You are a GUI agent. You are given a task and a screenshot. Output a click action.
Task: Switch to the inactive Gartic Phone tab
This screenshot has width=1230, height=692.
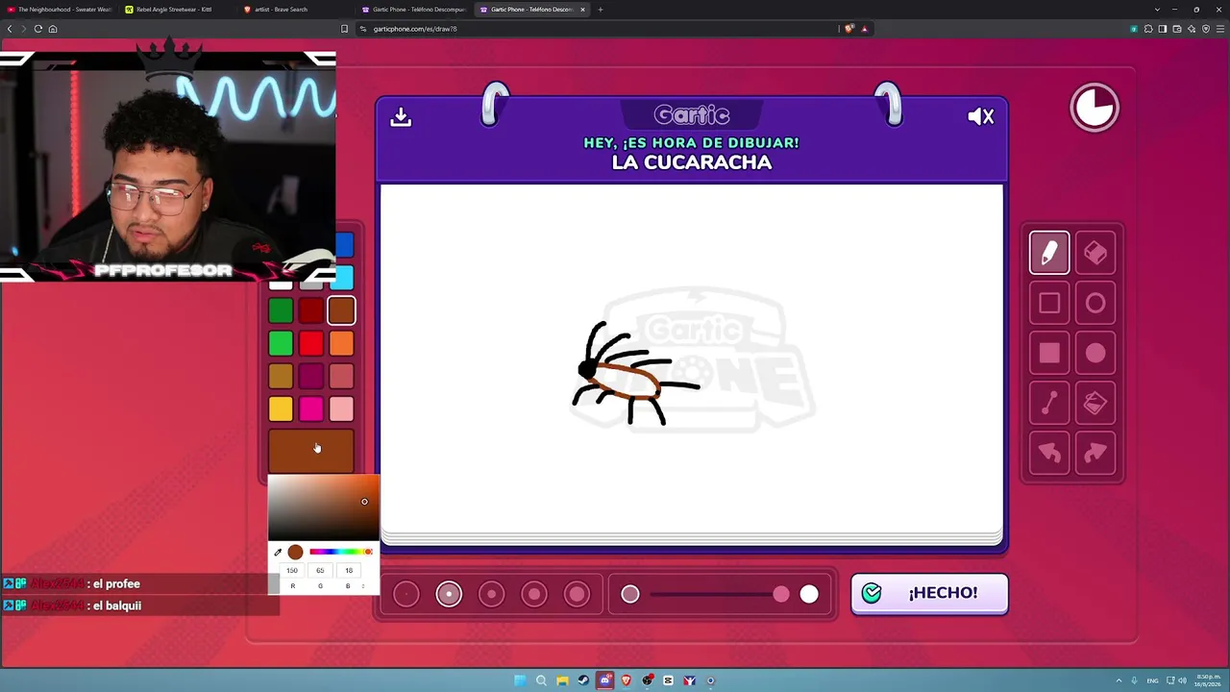click(x=413, y=10)
